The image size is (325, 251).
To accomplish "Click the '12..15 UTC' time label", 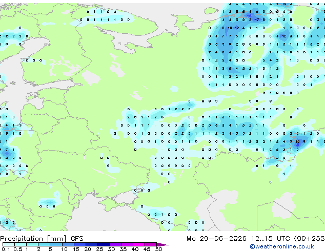I will pyautogui.click(x=270, y=239).
